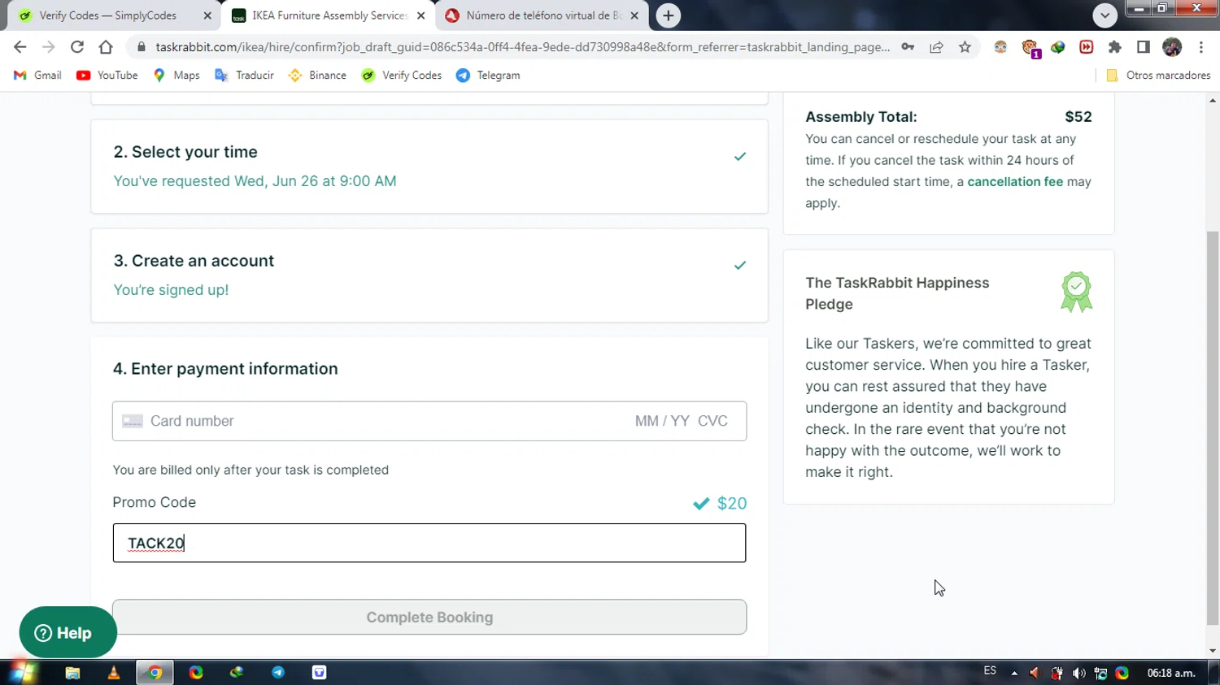1220x685 pixels.
Task: Open saved passwords key icon
Action: [908, 47]
